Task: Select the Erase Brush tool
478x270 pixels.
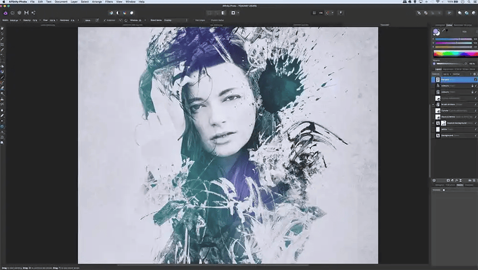Action: [x=2, y=88]
